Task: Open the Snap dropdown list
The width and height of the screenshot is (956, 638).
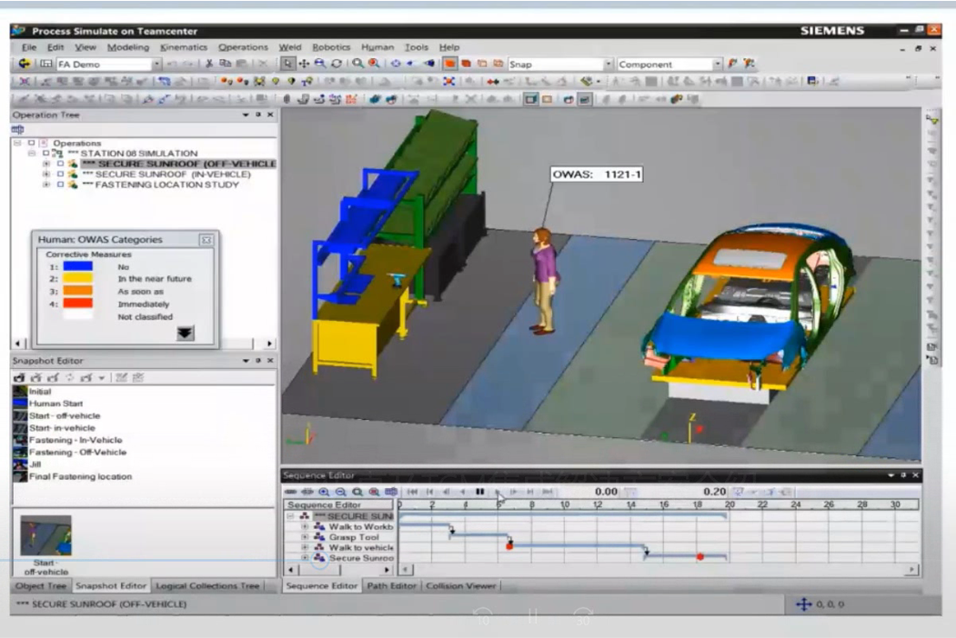Action: (608, 64)
